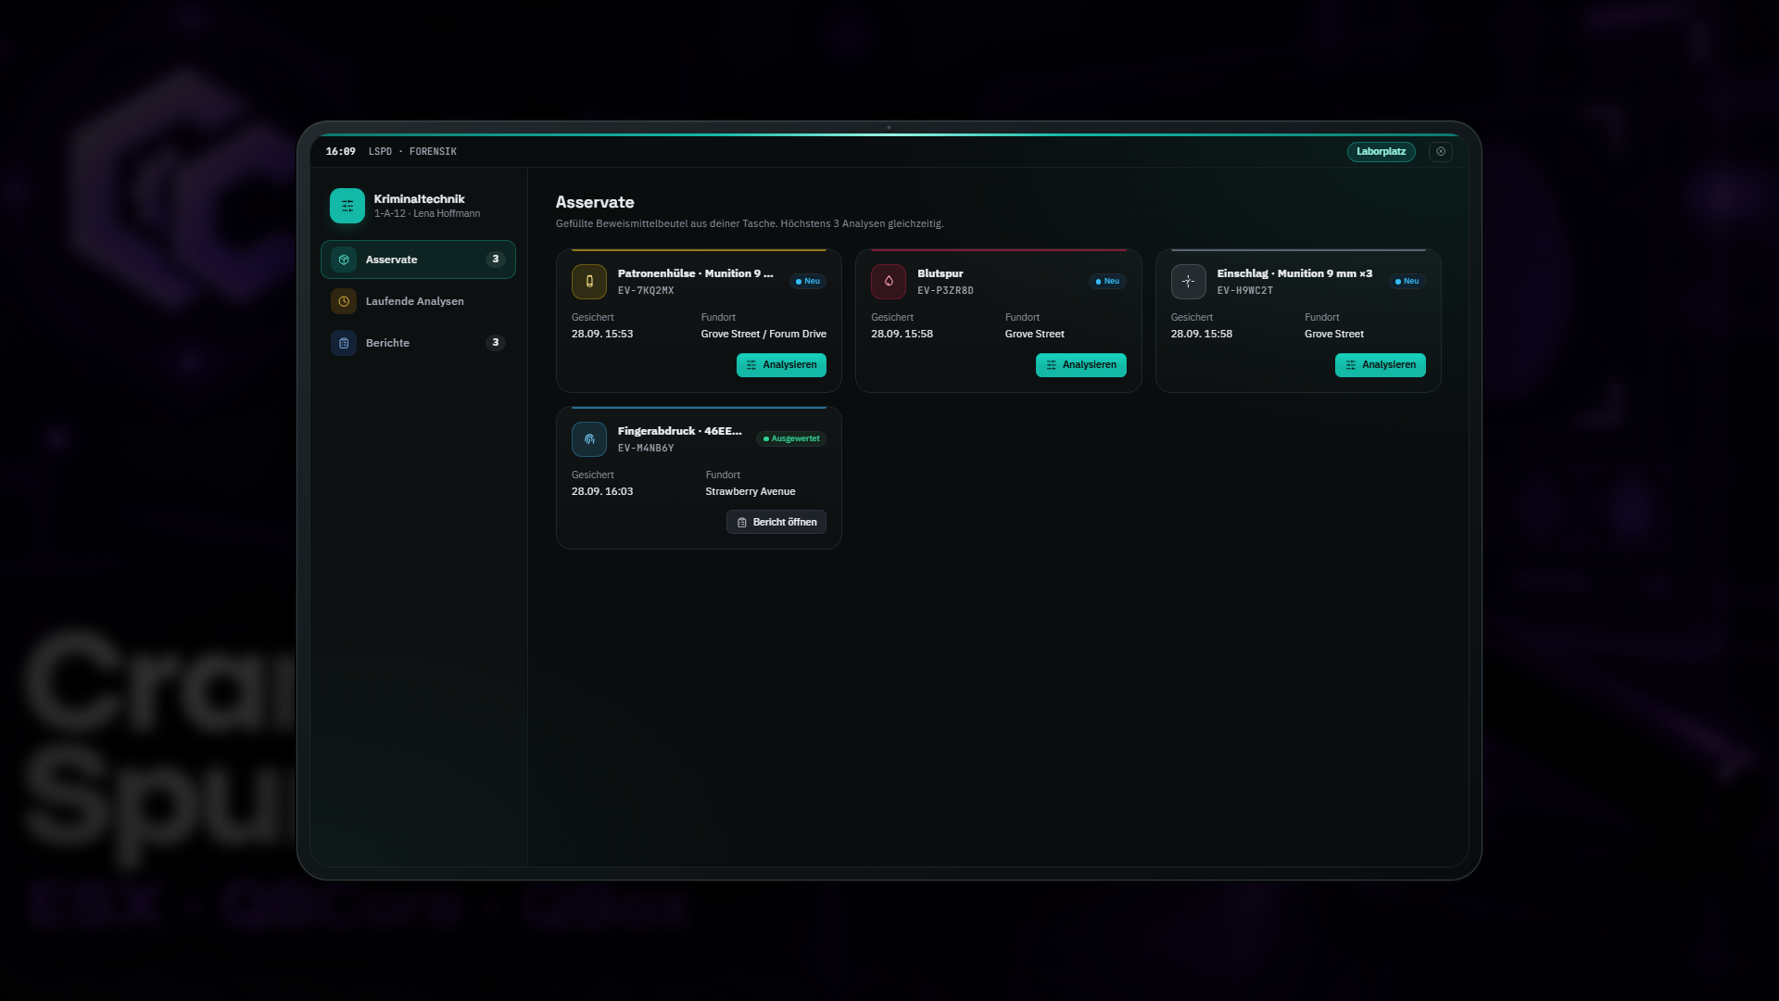Analyze the Patronenhülse evidence EV-7KQ2MX

point(781,365)
